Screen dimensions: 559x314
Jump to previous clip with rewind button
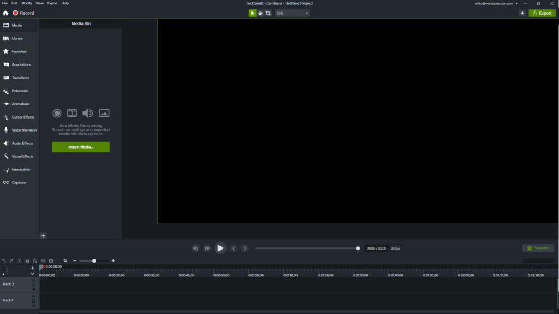tap(195, 248)
